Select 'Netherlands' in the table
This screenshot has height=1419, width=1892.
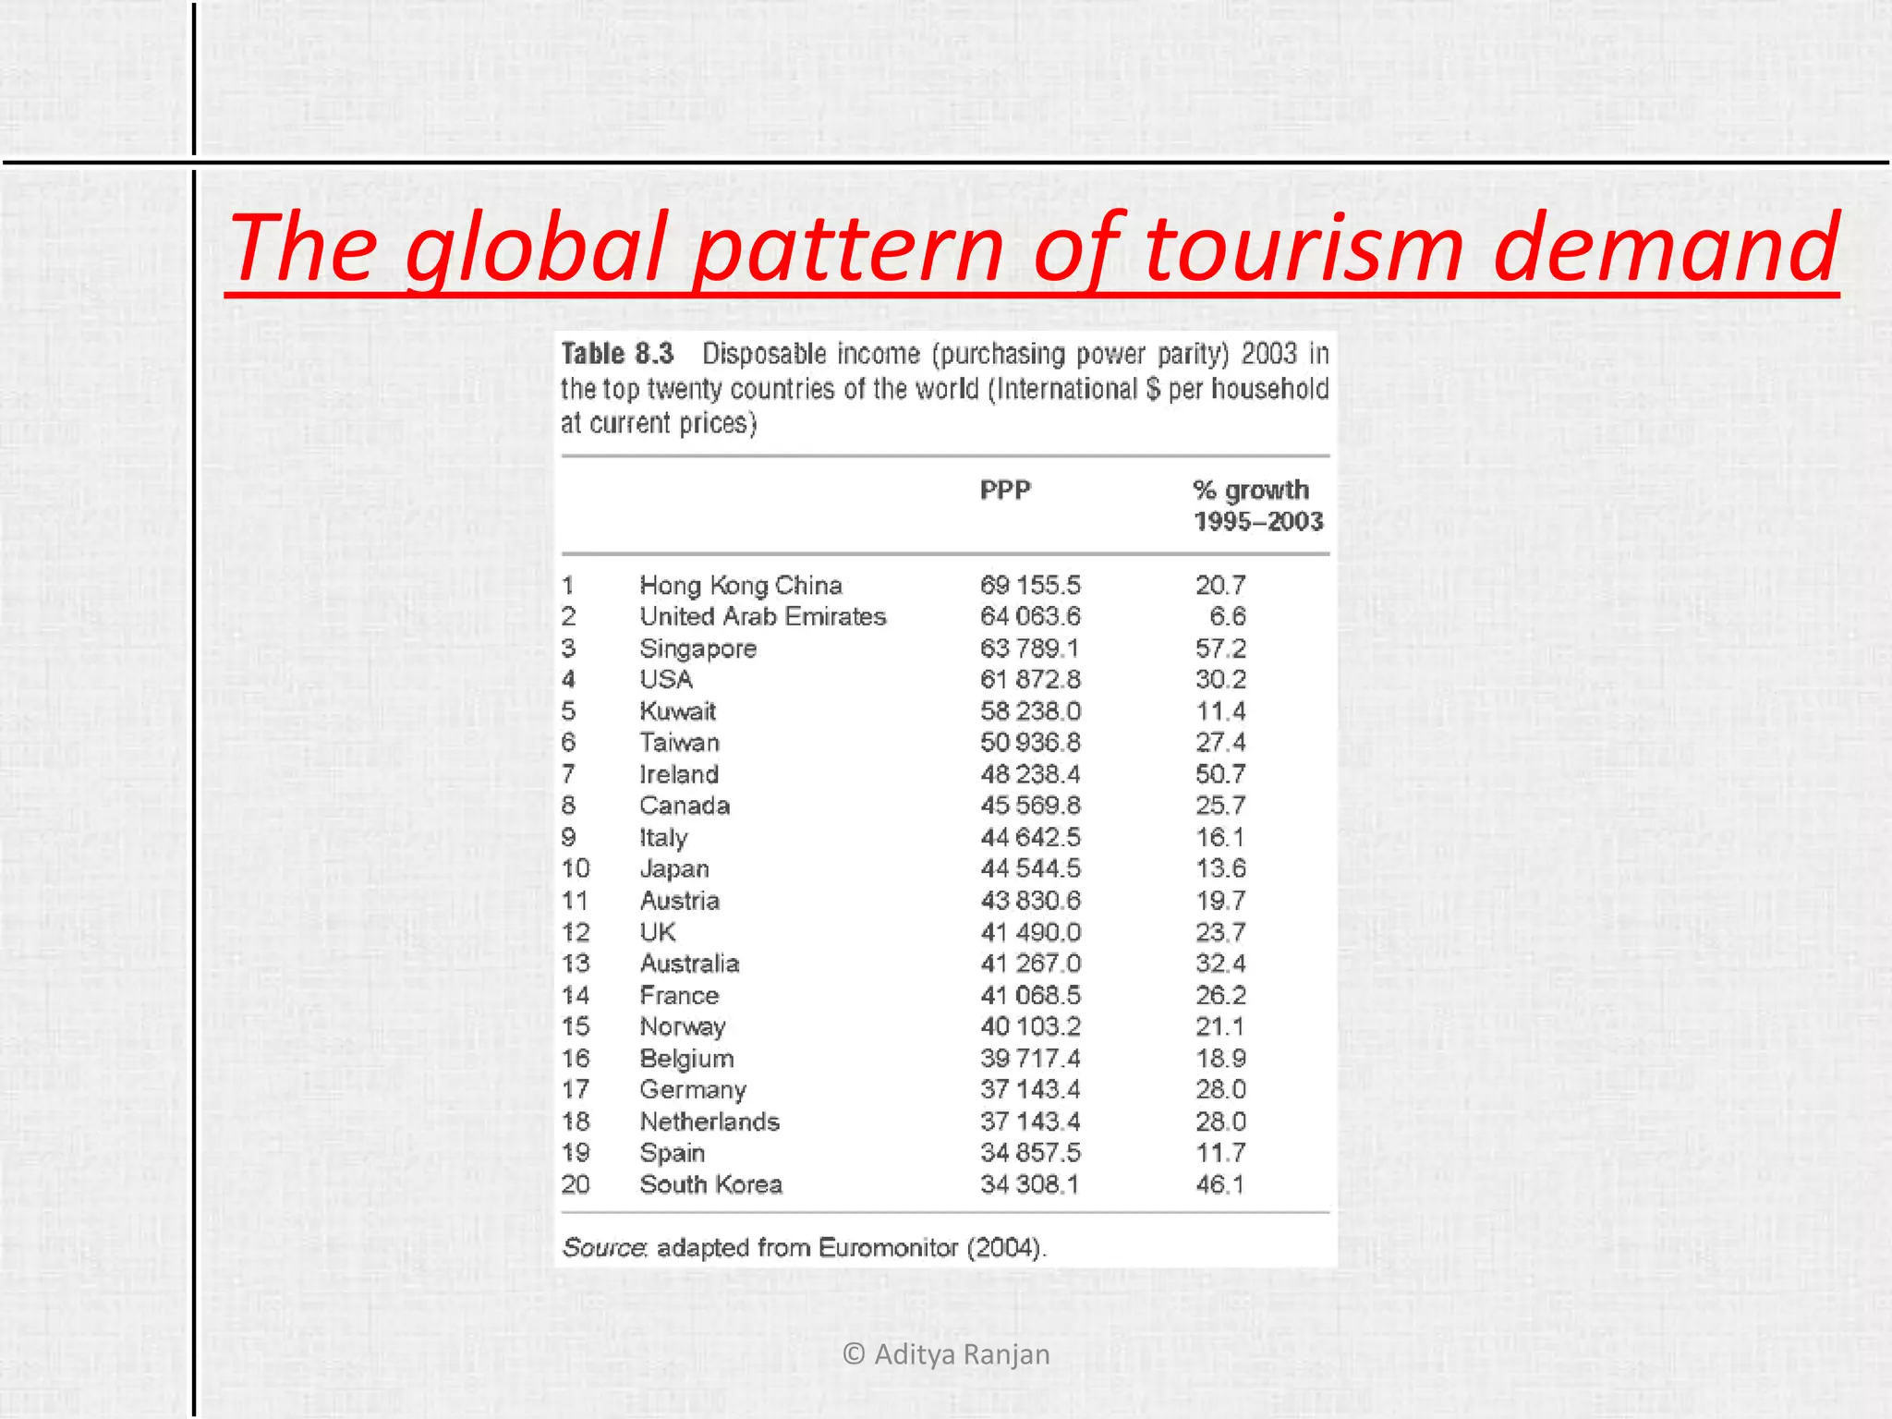coord(709,1122)
